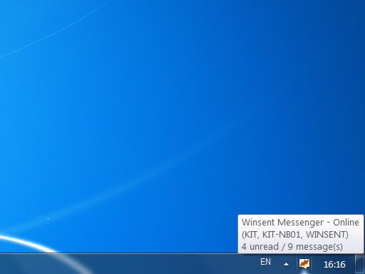
Task: Show hidden icons with the tray arrow
Action: click(287, 264)
